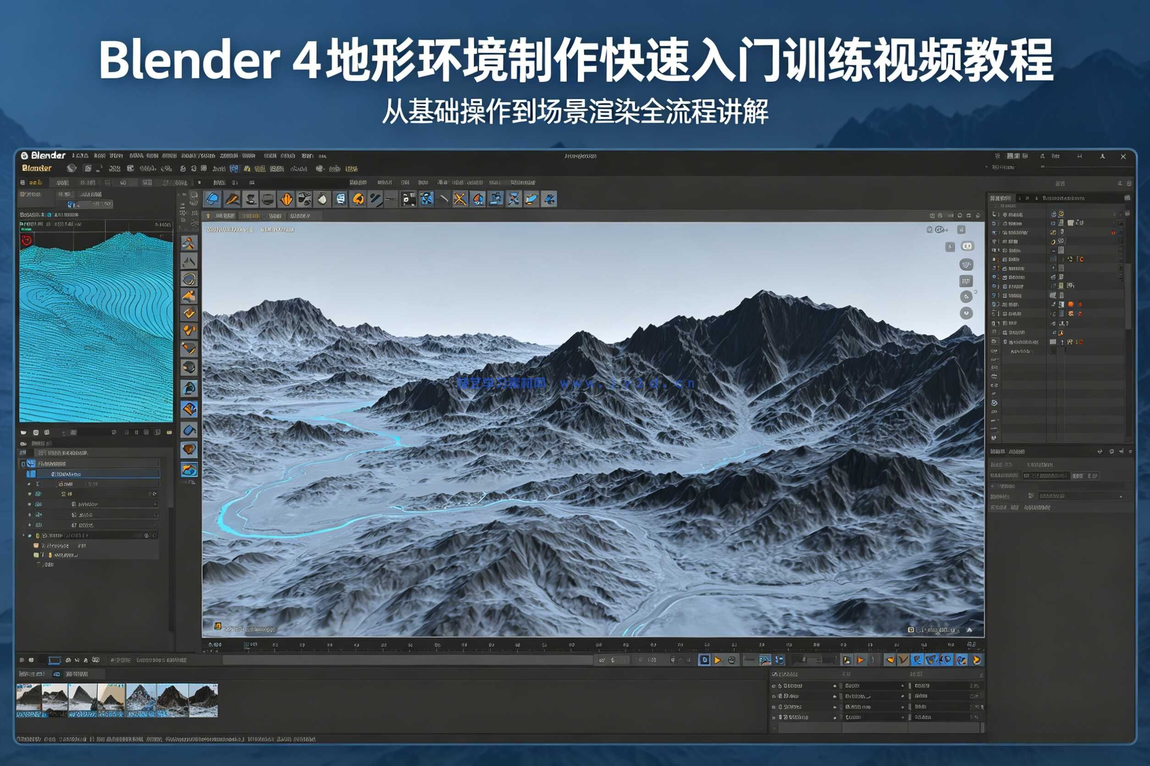Select the blue airplane shaped tool icon
Viewport: 1150px width, 766px height.
(x=549, y=199)
